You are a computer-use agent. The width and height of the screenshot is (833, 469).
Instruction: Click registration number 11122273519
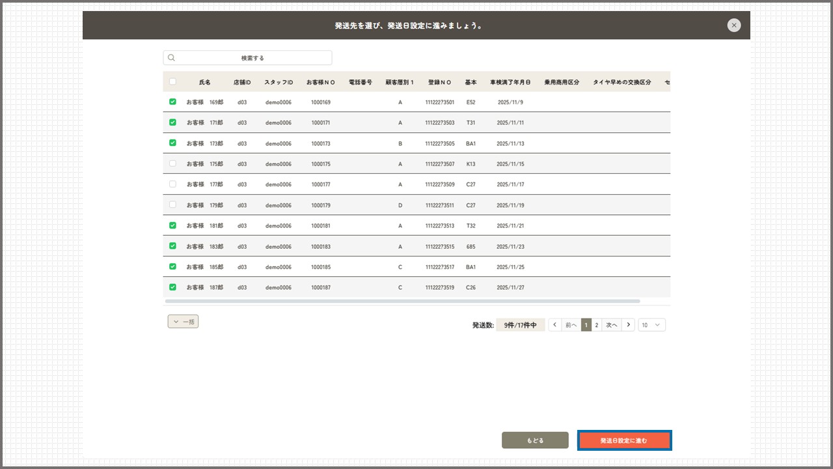pyautogui.click(x=440, y=287)
